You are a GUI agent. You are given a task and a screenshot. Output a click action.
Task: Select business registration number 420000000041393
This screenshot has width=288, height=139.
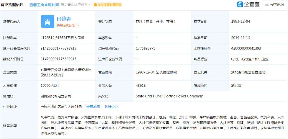coord(246,49)
